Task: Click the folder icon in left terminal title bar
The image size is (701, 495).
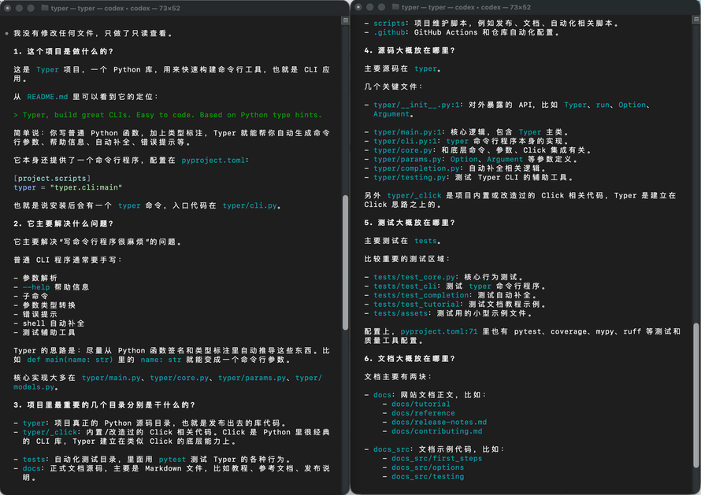Action: [x=44, y=8]
